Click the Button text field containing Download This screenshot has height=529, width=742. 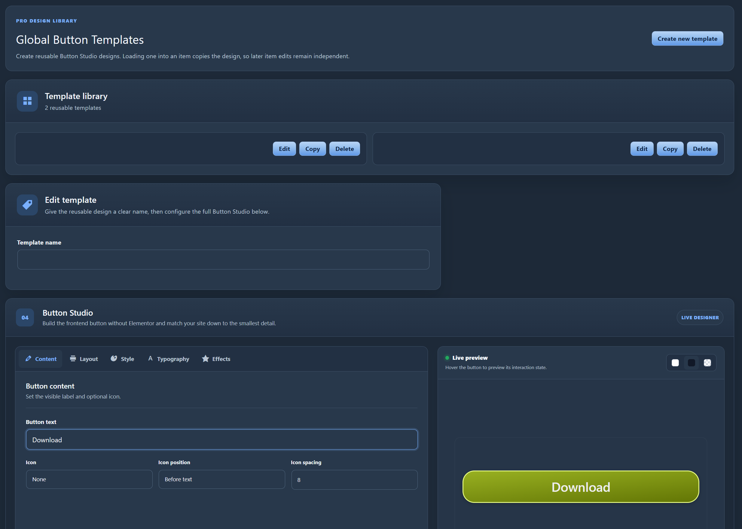click(222, 440)
